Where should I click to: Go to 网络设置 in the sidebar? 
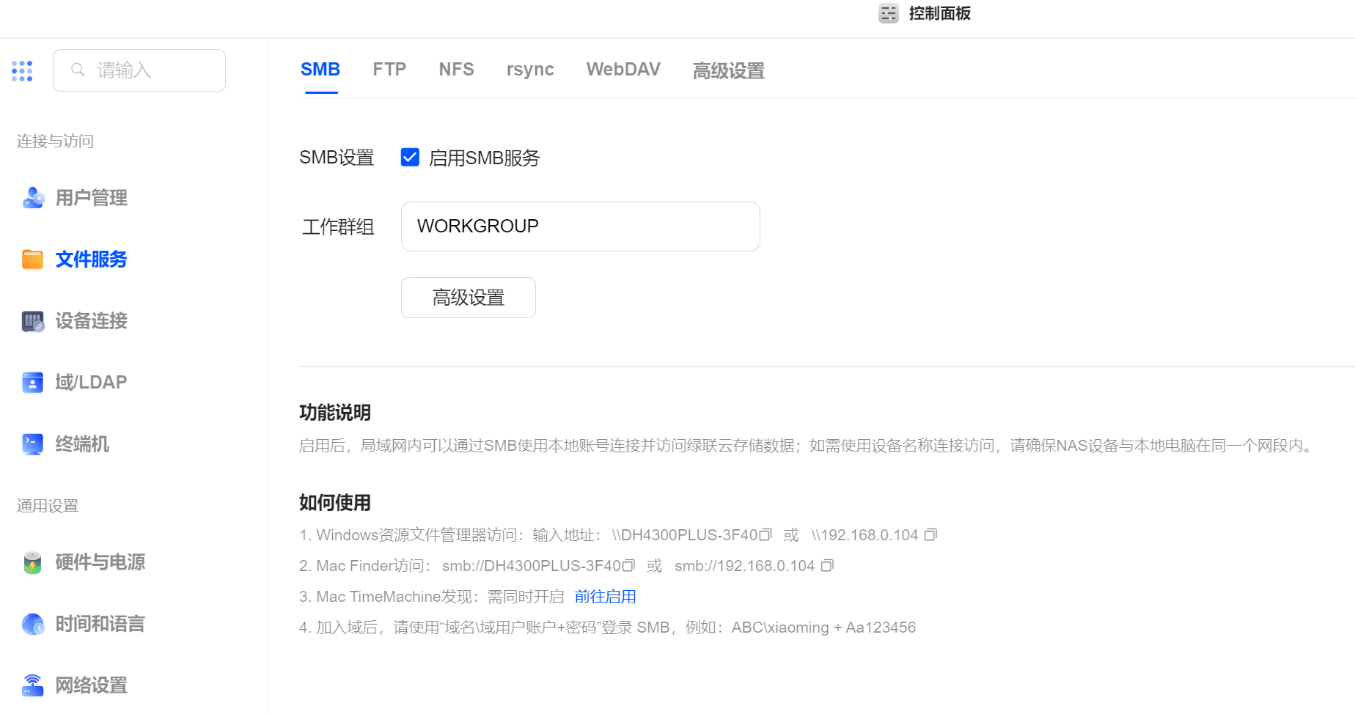[x=91, y=685]
